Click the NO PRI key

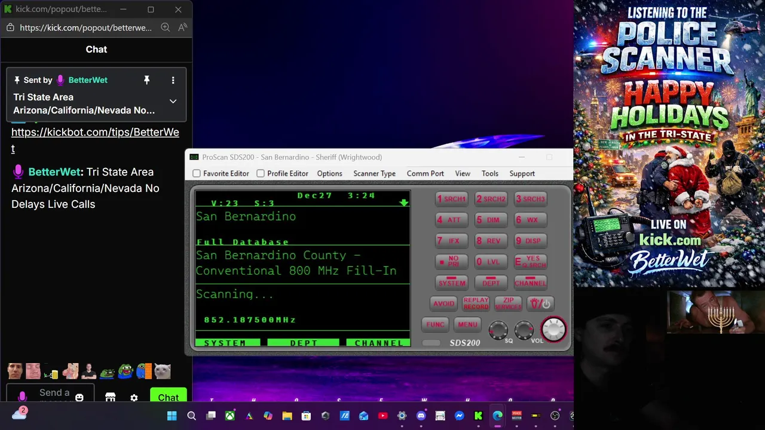point(451,262)
